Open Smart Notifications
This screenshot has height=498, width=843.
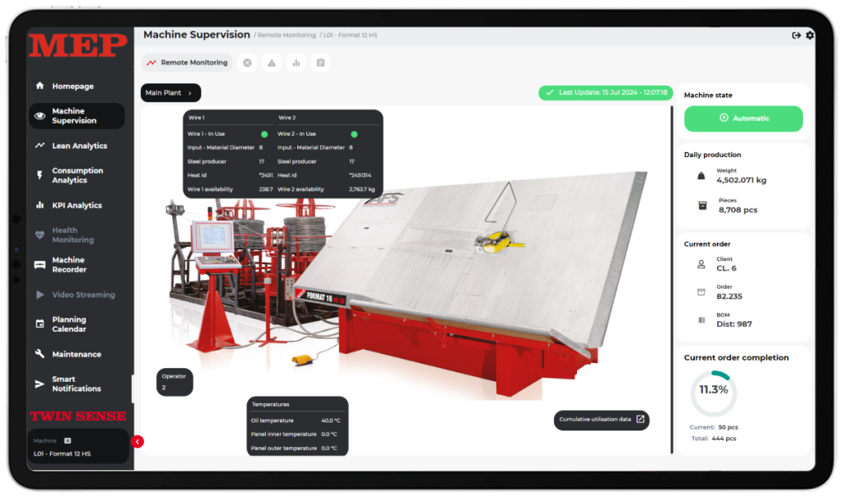click(77, 384)
